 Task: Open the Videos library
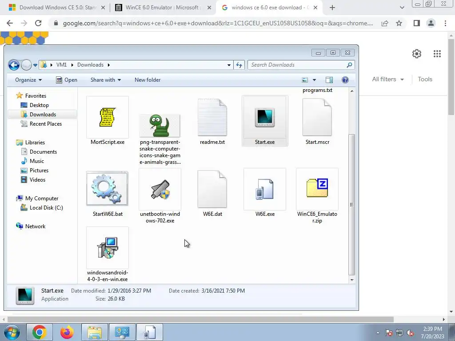(x=37, y=179)
